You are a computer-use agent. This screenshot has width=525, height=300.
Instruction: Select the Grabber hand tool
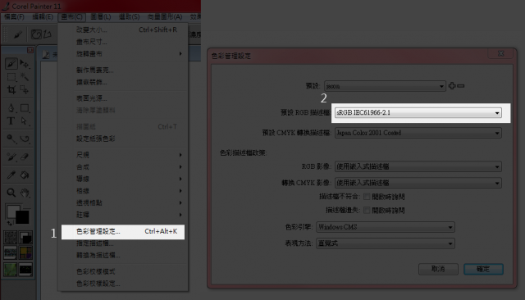click(x=25, y=193)
